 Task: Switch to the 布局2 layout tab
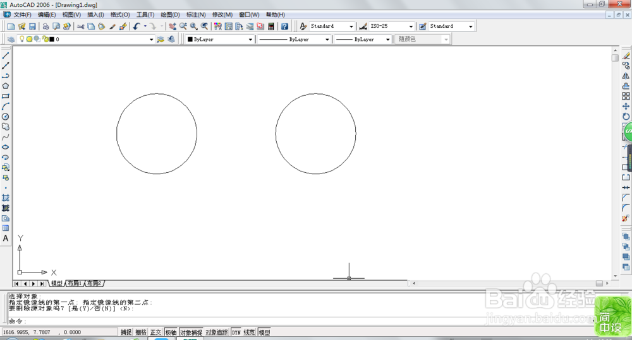pyautogui.click(x=94, y=283)
